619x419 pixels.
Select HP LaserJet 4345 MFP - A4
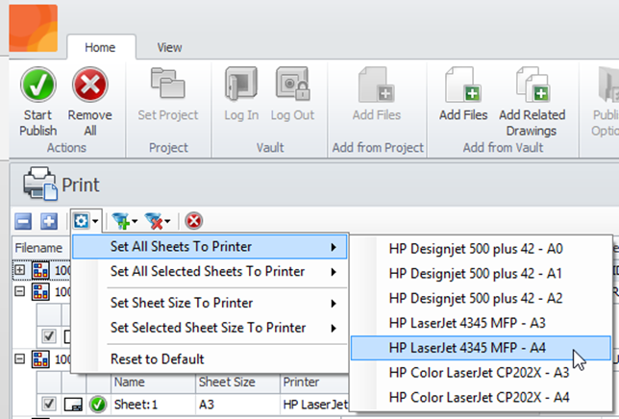click(x=481, y=348)
